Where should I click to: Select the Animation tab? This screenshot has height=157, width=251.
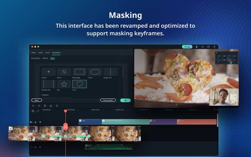coord(56,52)
